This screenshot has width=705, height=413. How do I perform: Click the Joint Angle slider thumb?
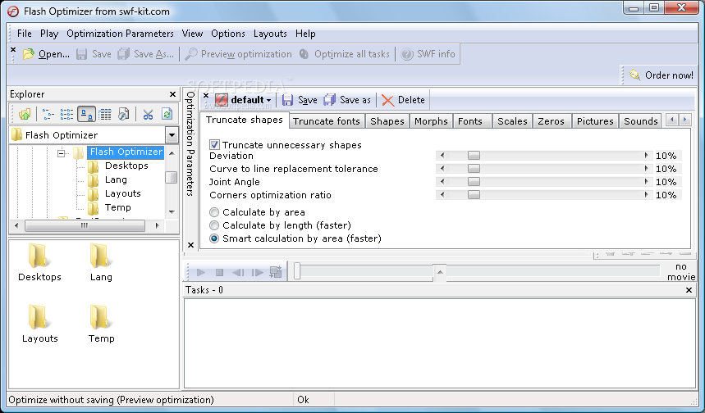[x=474, y=181]
